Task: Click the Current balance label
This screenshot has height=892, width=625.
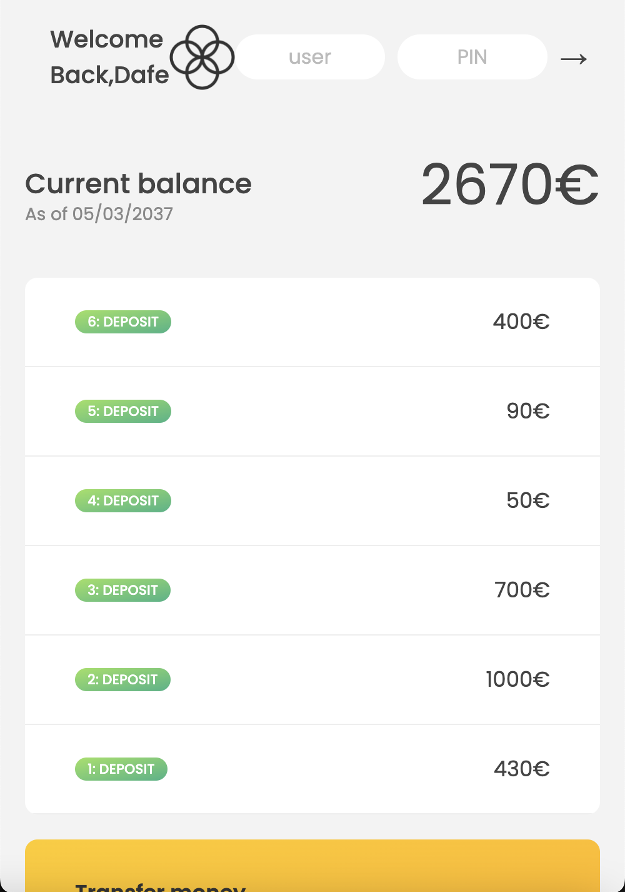Action: pos(138,184)
